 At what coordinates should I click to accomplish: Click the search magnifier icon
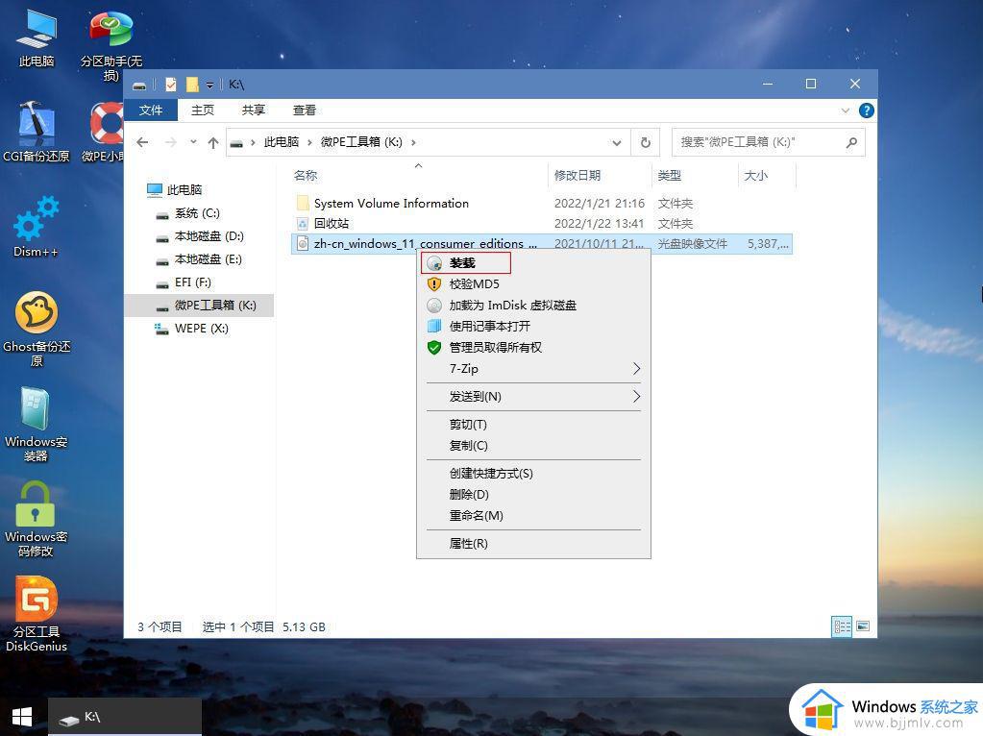851,142
